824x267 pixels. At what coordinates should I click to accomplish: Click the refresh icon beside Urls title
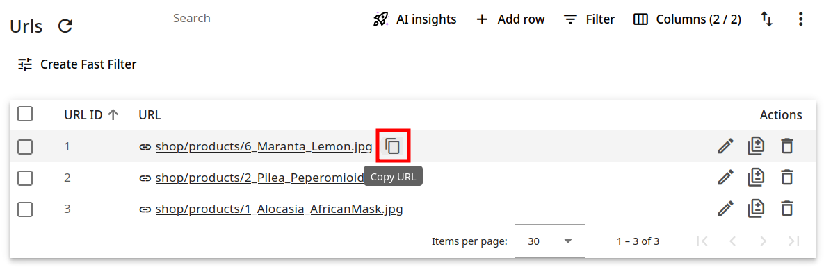pyautogui.click(x=65, y=26)
